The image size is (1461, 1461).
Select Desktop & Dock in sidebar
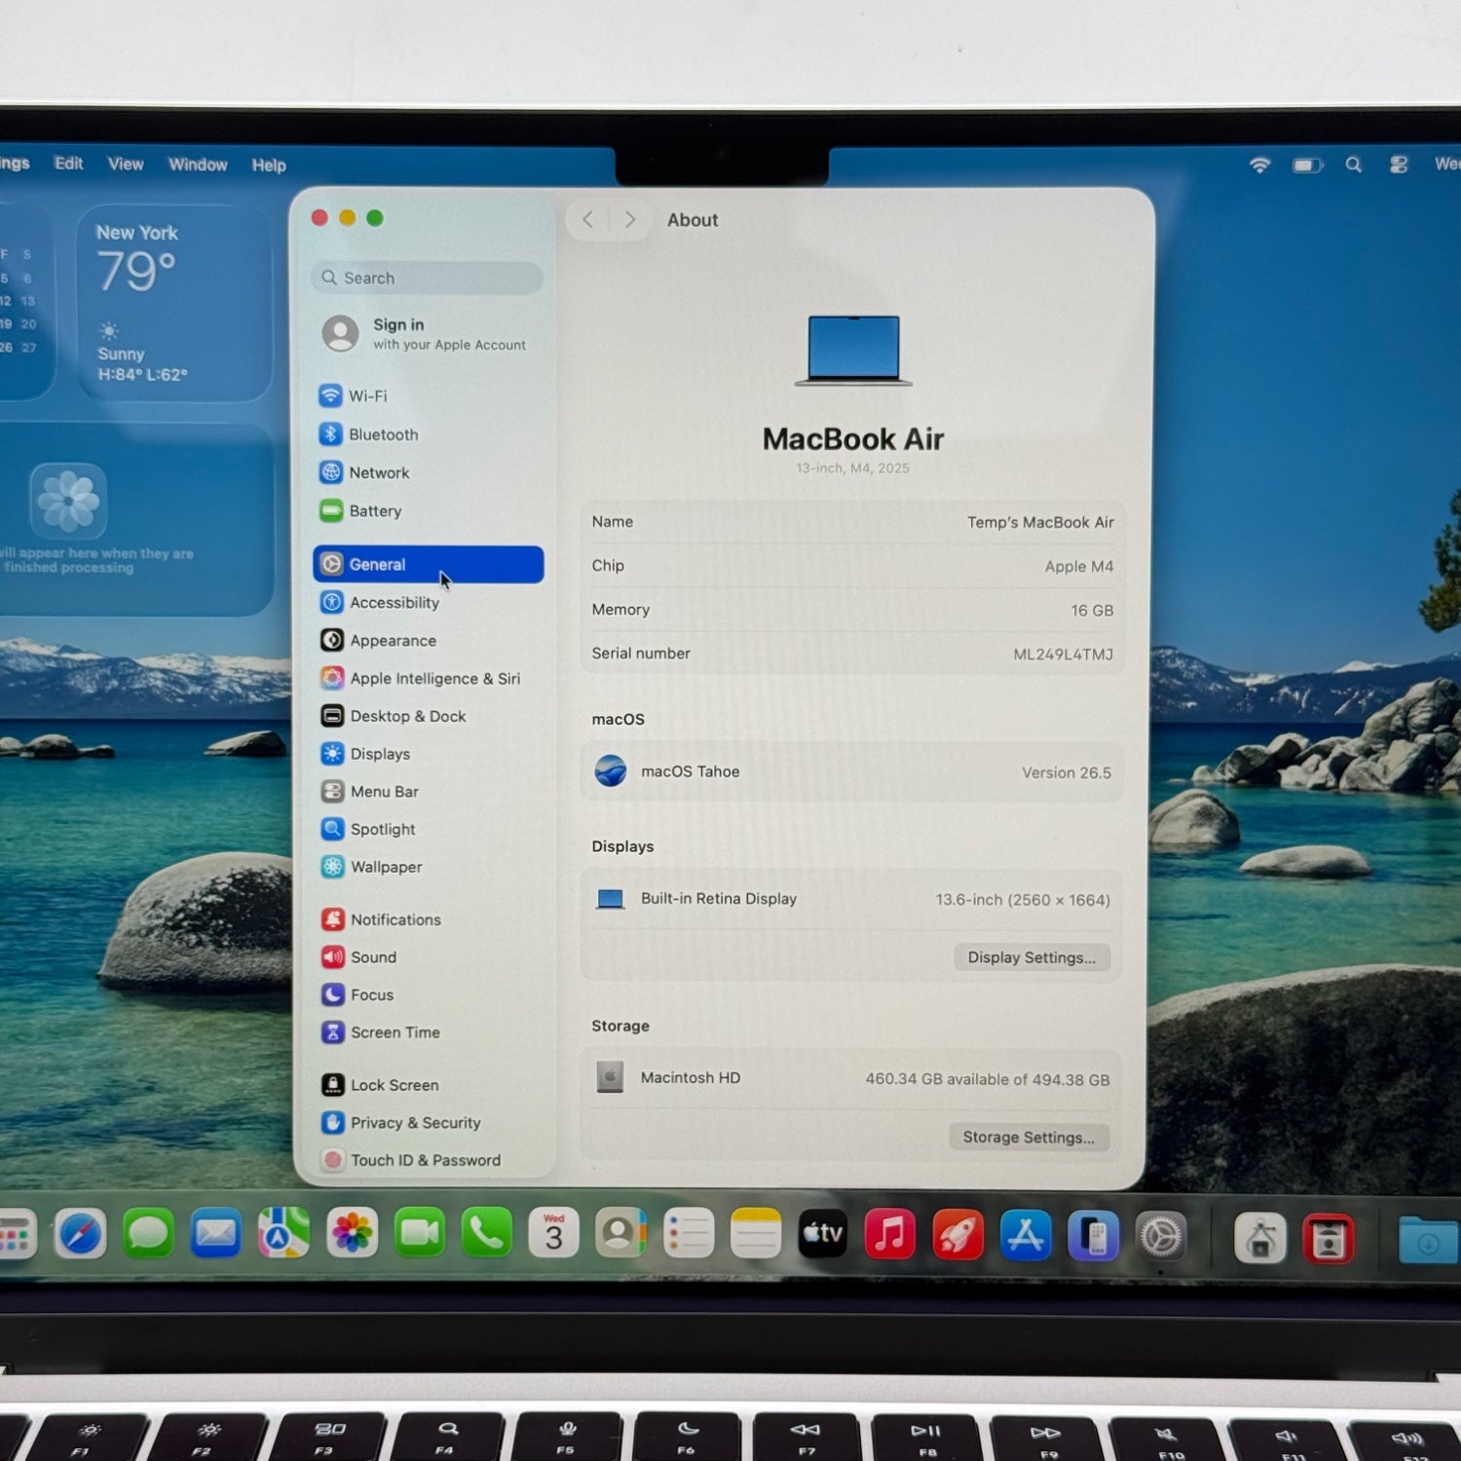pos(429,716)
